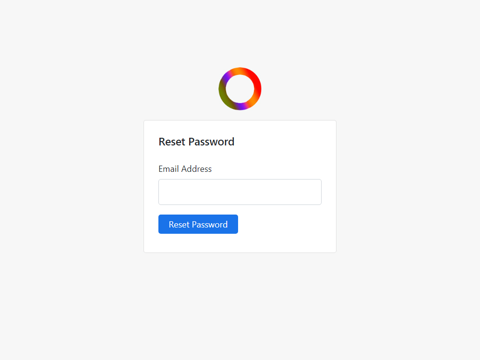Click the orange segment at the logo's lower right

pyautogui.click(x=254, y=101)
